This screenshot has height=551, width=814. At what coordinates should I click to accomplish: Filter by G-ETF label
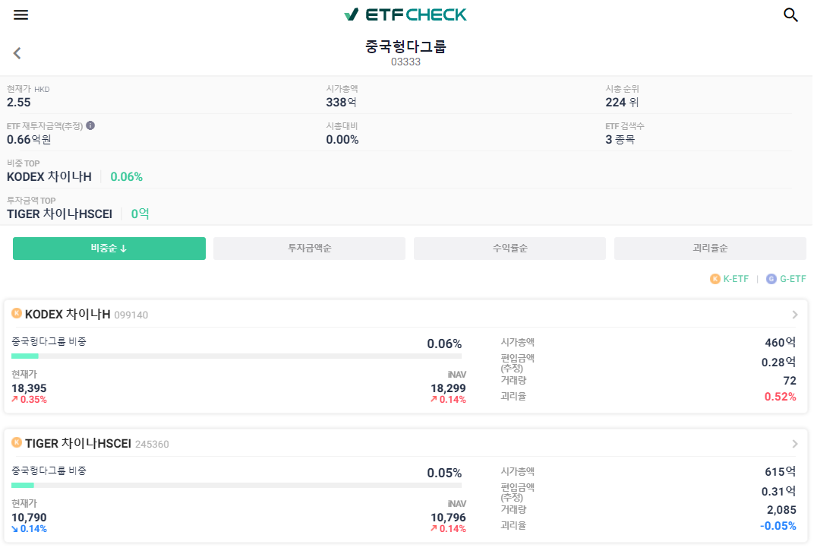pyautogui.click(x=793, y=279)
